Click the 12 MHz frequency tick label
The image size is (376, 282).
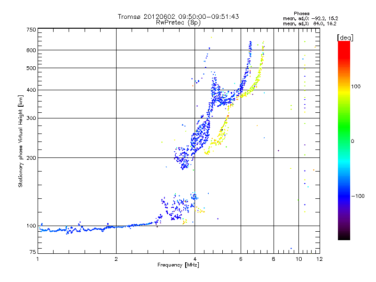click(x=320, y=259)
